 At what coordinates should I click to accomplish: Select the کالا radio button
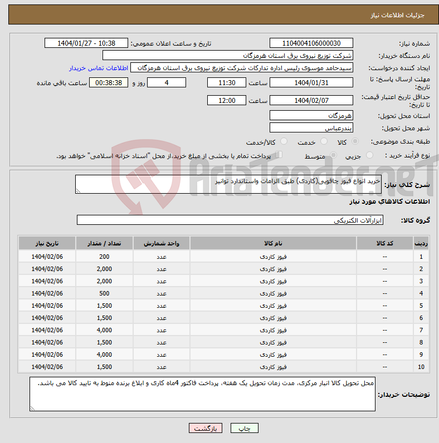coord(355,141)
